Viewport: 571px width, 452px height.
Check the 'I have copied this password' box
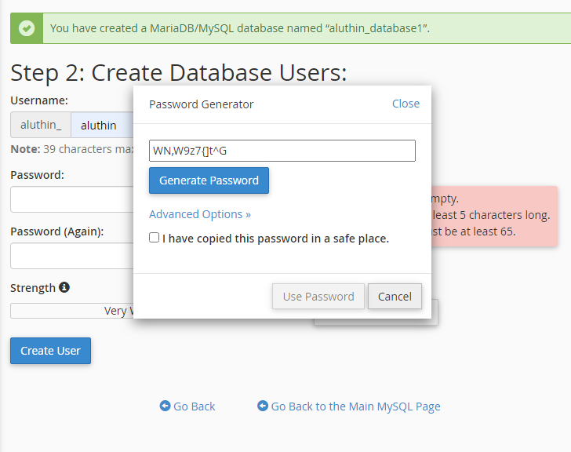[x=155, y=238]
